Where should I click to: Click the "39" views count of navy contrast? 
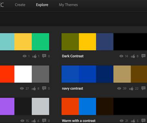[125, 88]
